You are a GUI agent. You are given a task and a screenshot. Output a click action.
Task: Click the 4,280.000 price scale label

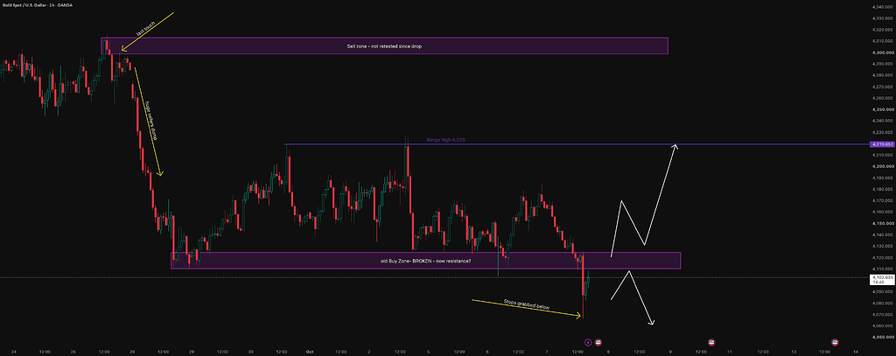click(882, 75)
